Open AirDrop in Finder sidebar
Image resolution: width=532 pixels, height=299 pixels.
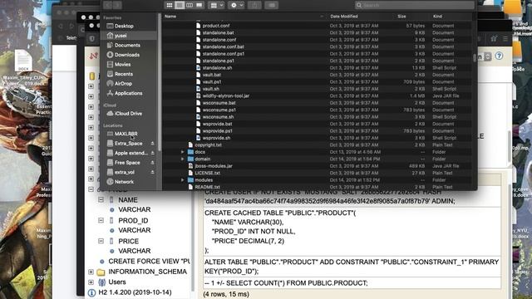(x=123, y=83)
